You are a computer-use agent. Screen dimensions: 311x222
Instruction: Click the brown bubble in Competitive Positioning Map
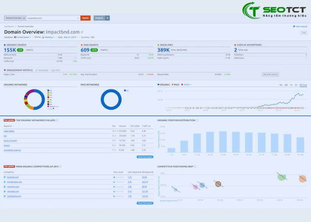[x=218, y=184]
